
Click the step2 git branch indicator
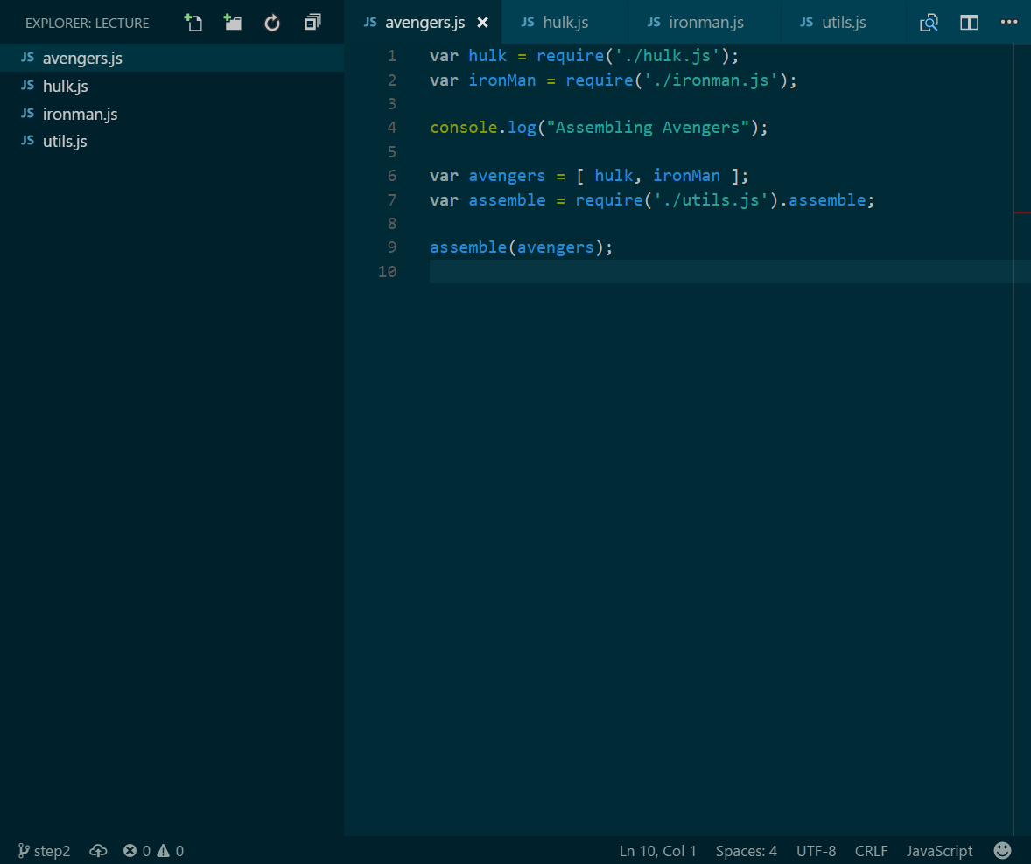(44, 851)
